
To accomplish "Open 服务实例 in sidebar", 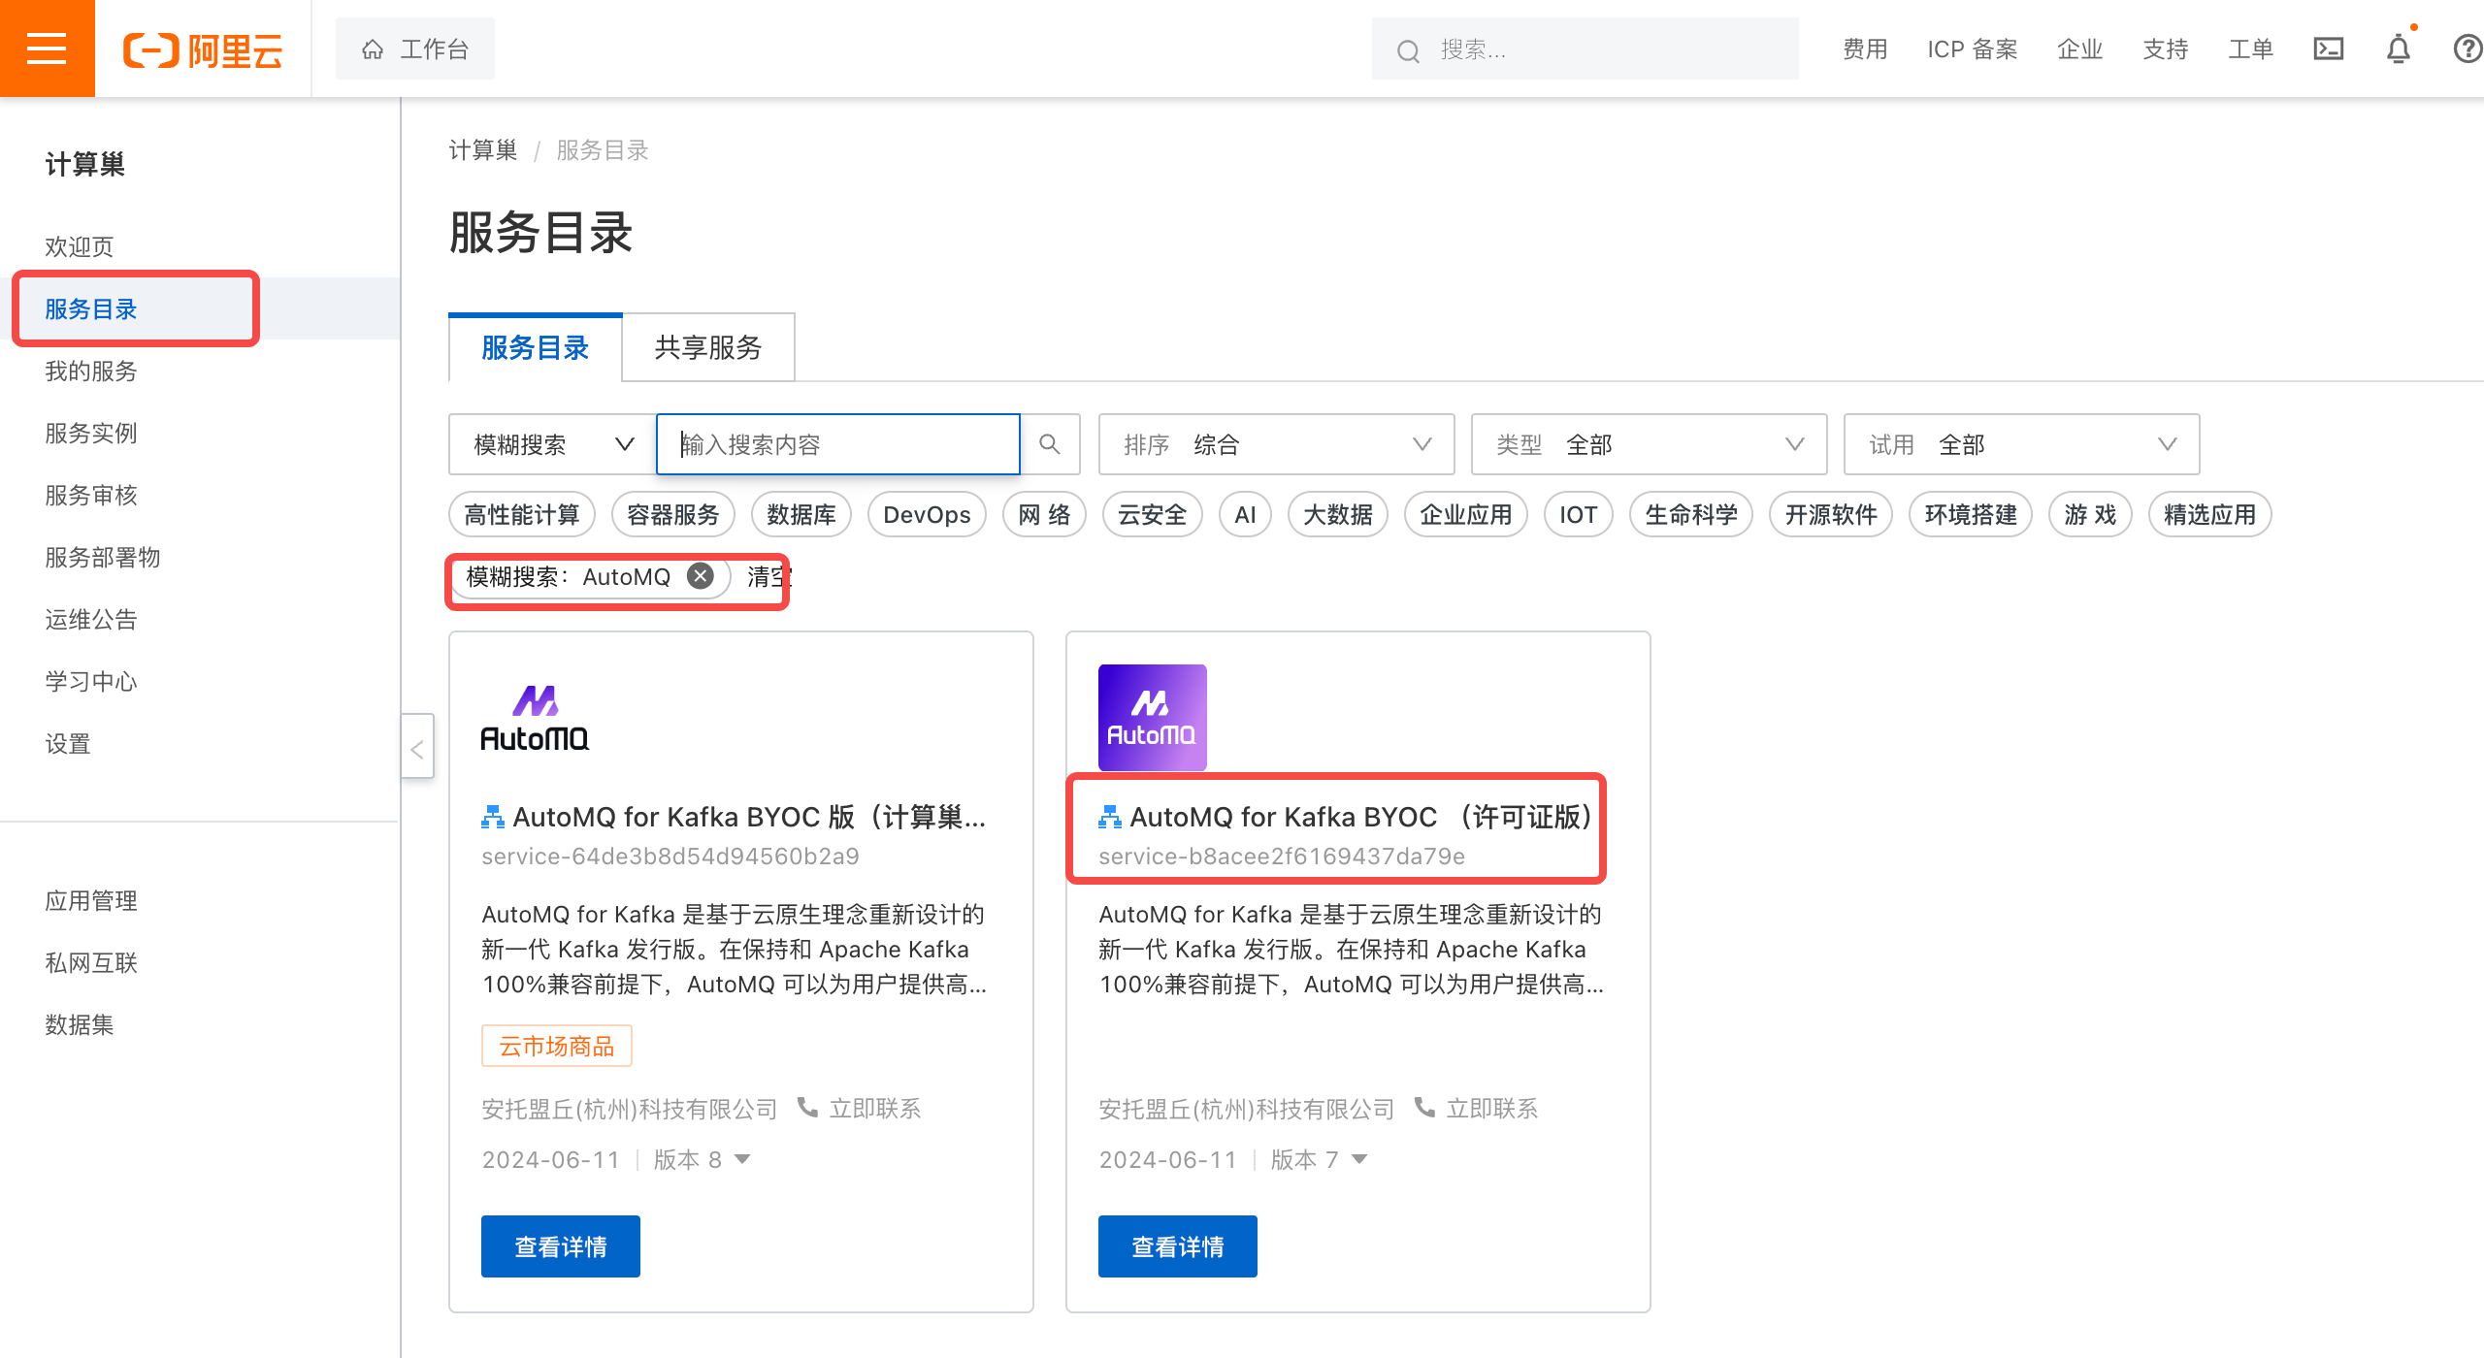I will [91, 433].
